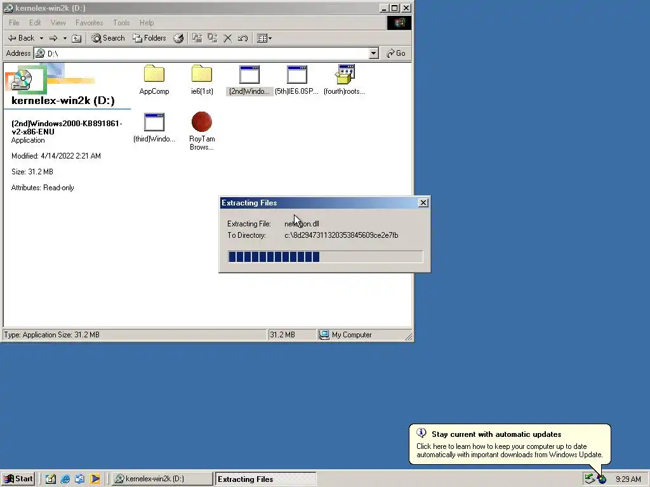Click the Go button
Viewport: 650px width, 487px height.
(x=396, y=53)
